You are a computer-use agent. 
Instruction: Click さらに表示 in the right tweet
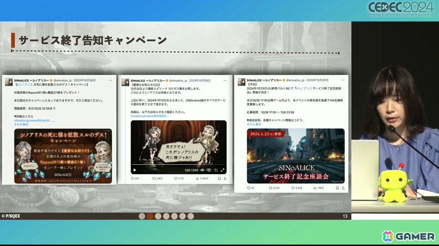coord(254,124)
